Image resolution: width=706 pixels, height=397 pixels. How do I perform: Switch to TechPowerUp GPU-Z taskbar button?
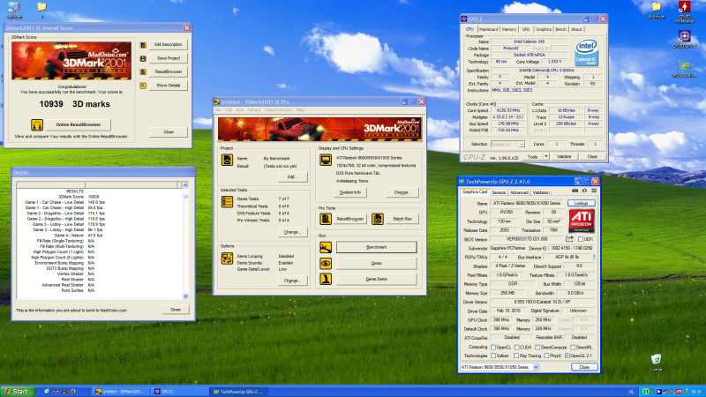coord(238,392)
